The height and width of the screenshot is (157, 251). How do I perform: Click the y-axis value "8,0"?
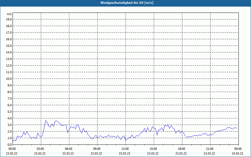[10, 92]
